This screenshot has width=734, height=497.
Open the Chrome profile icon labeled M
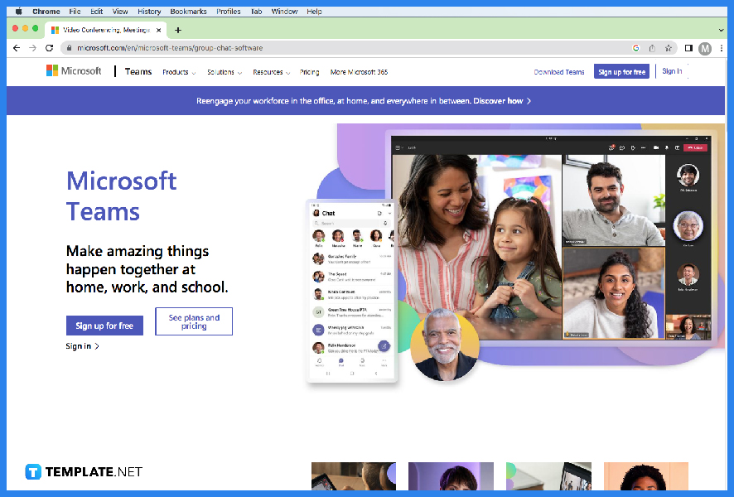705,48
